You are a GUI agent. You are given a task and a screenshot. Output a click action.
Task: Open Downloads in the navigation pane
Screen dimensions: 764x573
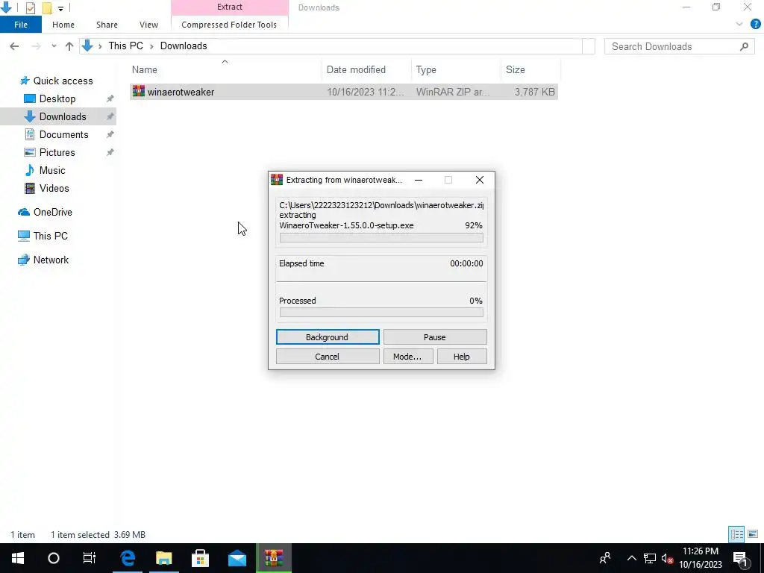click(63, 117)
